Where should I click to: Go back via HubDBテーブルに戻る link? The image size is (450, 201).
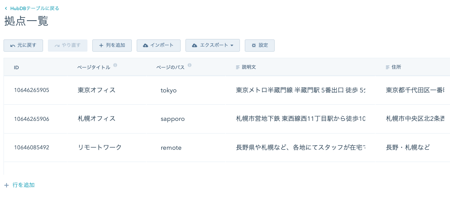click(34, 8)
